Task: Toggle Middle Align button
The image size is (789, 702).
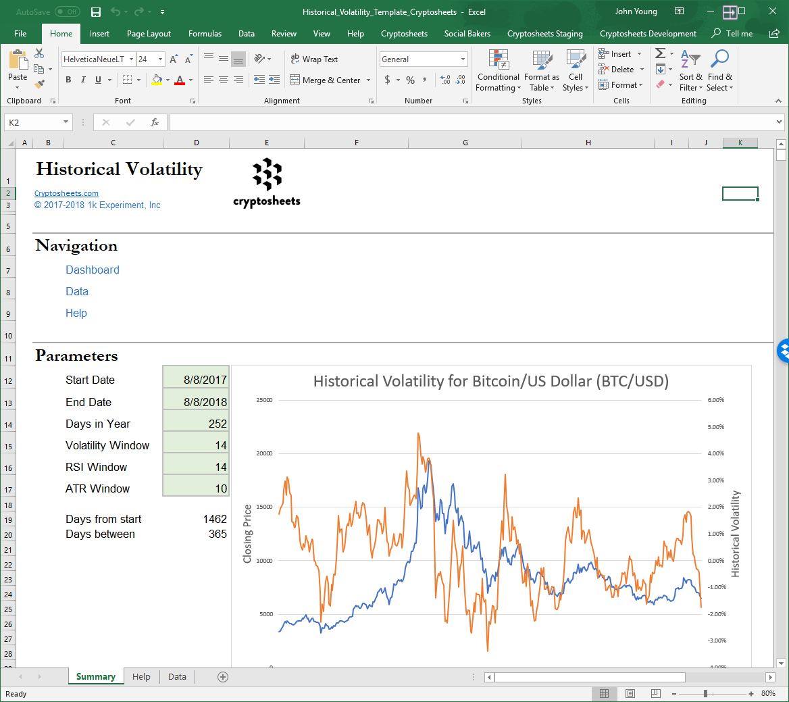Action: [x=224, y=58]
